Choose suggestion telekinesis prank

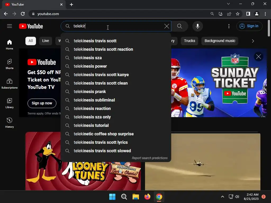[116, 91]
